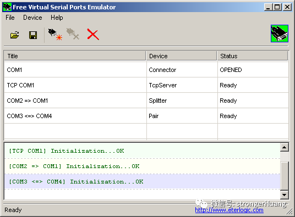This screenshot has width=295, height=217.
Task: Click the Open file folder icon
Action: point(14,35)
